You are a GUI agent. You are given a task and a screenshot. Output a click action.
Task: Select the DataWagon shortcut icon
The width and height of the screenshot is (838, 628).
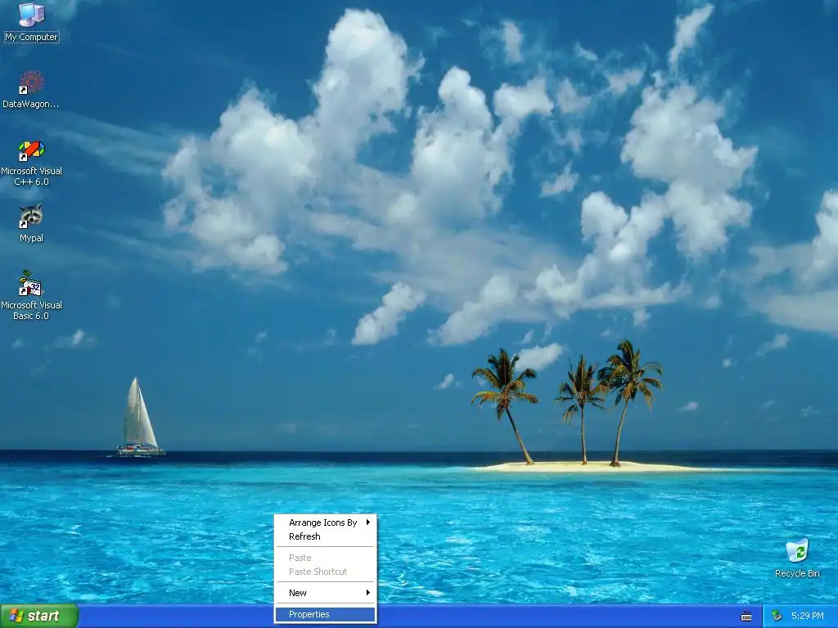[x=32, y=83]
